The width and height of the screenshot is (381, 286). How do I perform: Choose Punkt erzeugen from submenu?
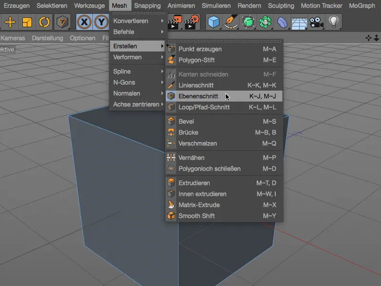224,49
